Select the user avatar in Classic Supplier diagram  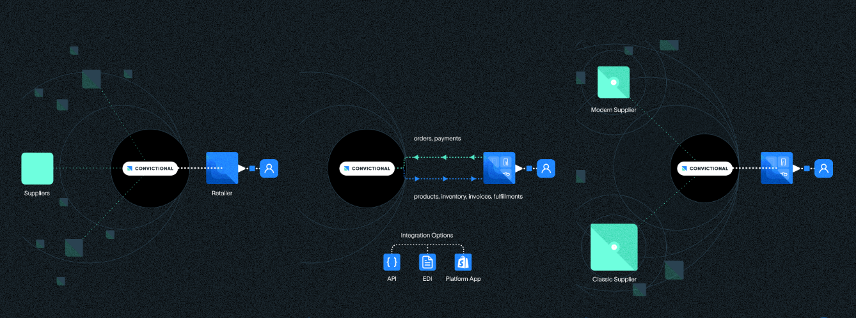[x=824, y=169]
